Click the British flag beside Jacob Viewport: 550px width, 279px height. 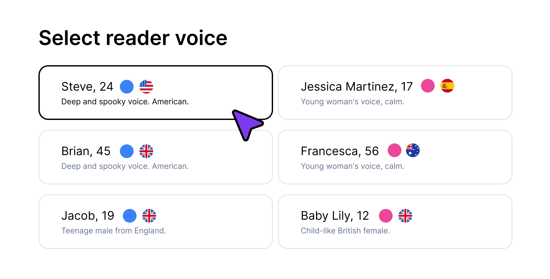pyautogui.click(x=150, y=215)
